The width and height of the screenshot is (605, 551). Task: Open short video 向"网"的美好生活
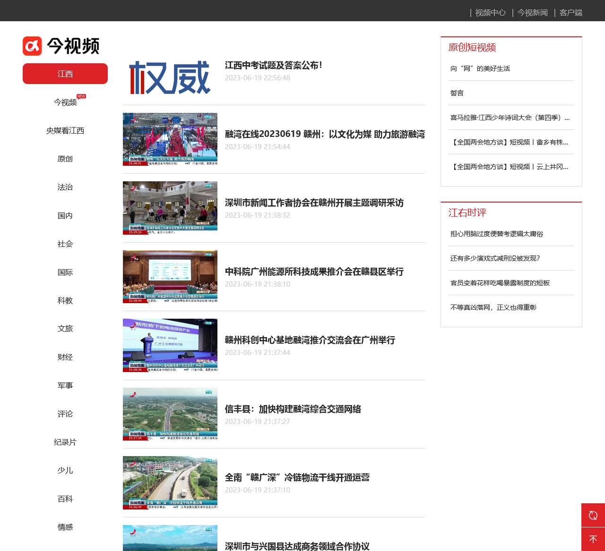click(480, 68)
